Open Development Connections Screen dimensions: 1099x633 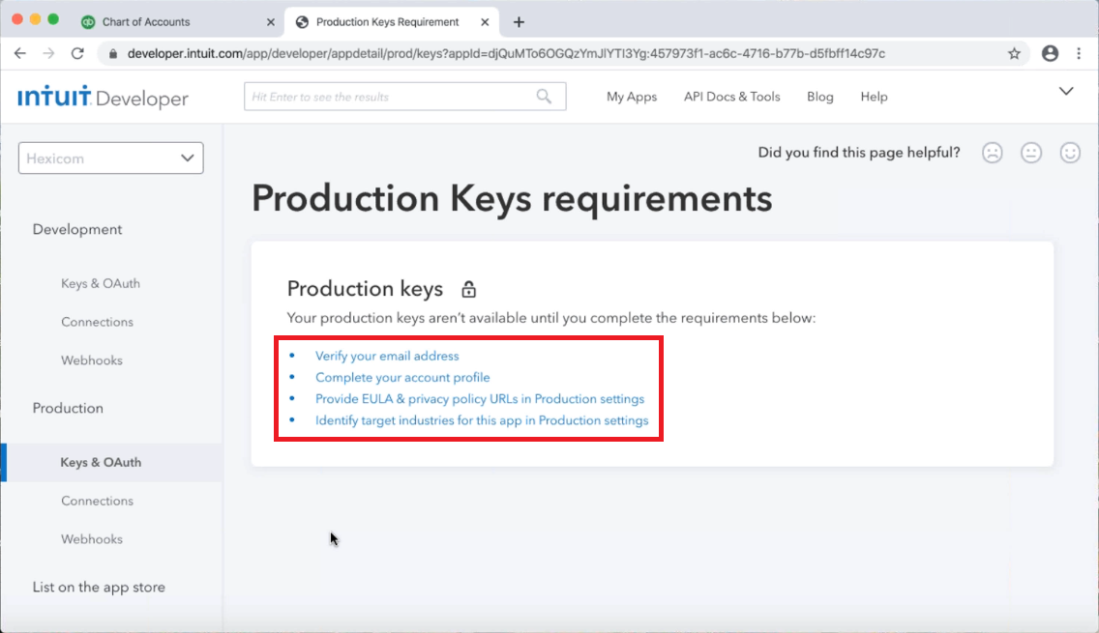97,322
